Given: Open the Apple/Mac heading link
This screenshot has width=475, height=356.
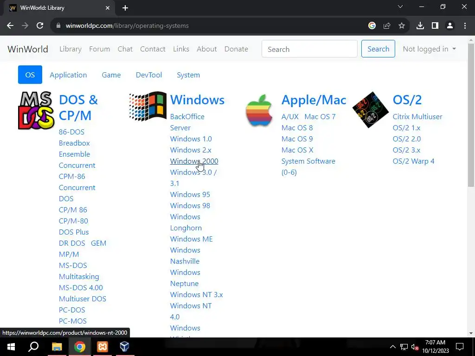Looking at the screenshot, I should point(314,100).
